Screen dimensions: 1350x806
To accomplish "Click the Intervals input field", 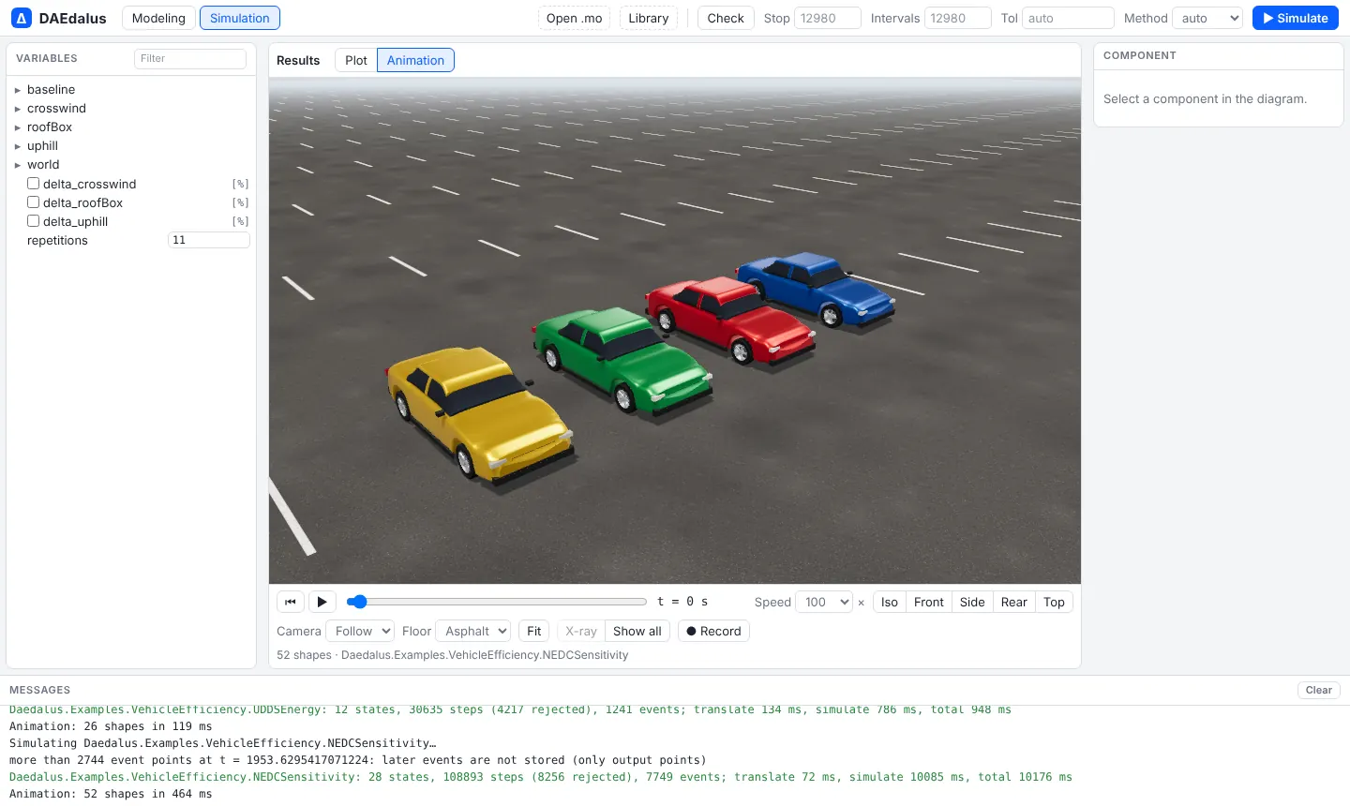I will tap(958, 18).
